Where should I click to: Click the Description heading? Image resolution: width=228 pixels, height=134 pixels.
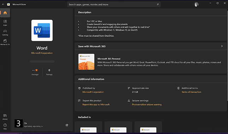(x=85, y=12)
